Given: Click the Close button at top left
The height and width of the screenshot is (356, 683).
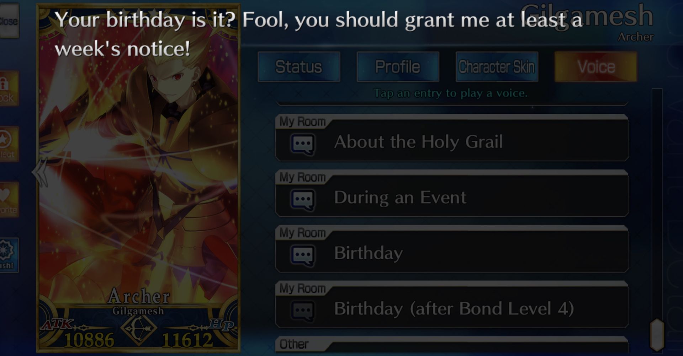Looking at the screenshot, I should tap(9, 21).
